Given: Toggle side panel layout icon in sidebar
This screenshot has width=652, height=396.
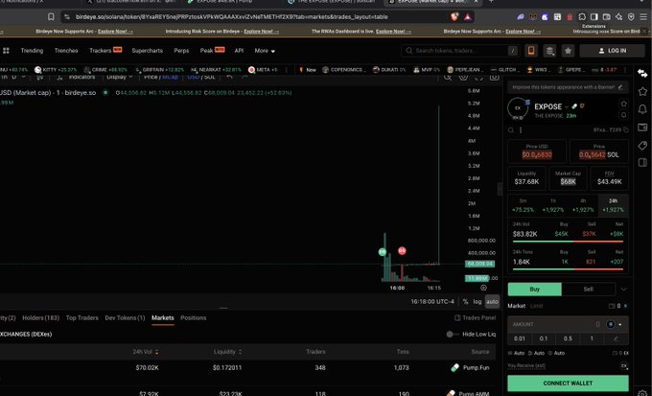Looking at the screenshot, I should pyautogui.click(x=642, y=162).
